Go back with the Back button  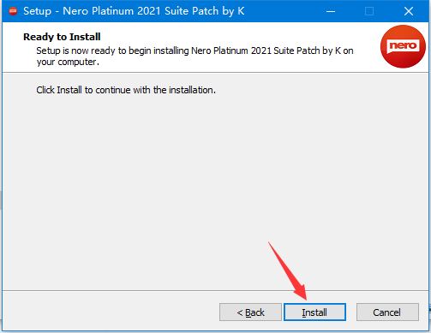coord(250,312)
